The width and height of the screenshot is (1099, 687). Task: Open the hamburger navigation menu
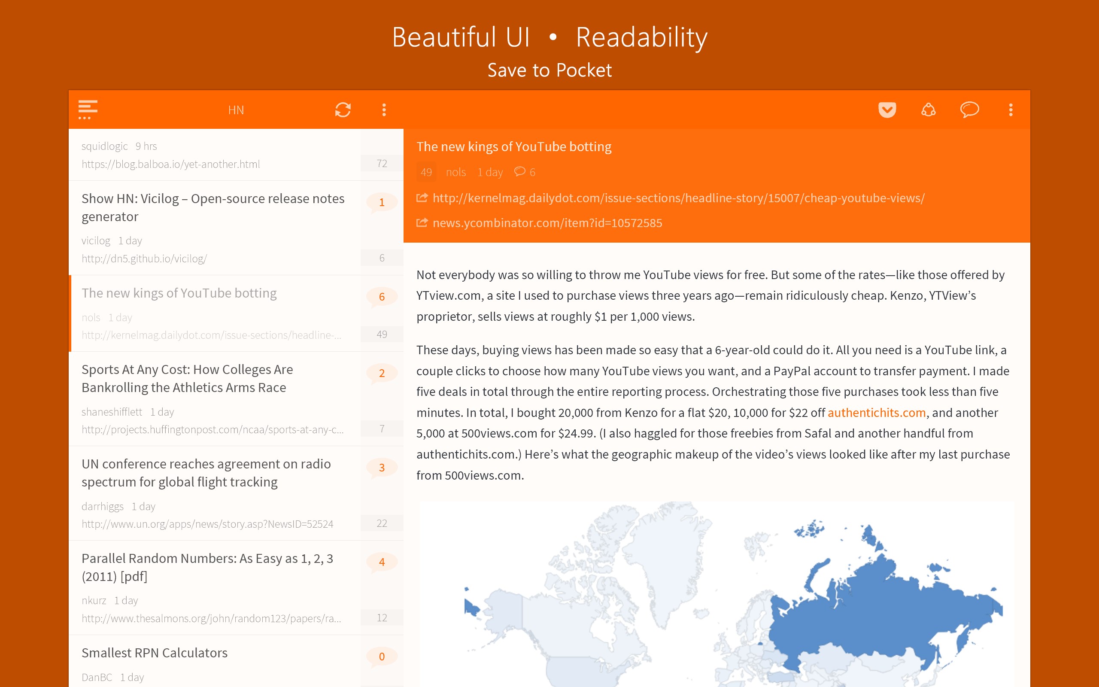tap(88, 109)
